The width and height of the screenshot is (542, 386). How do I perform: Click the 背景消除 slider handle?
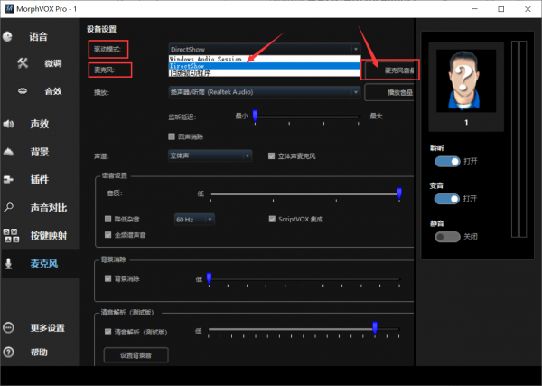coord(210,278)
